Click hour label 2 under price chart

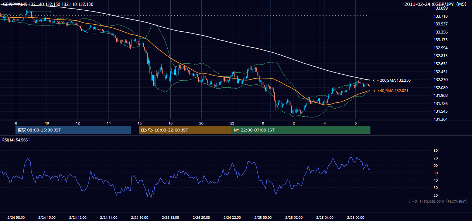294,123
